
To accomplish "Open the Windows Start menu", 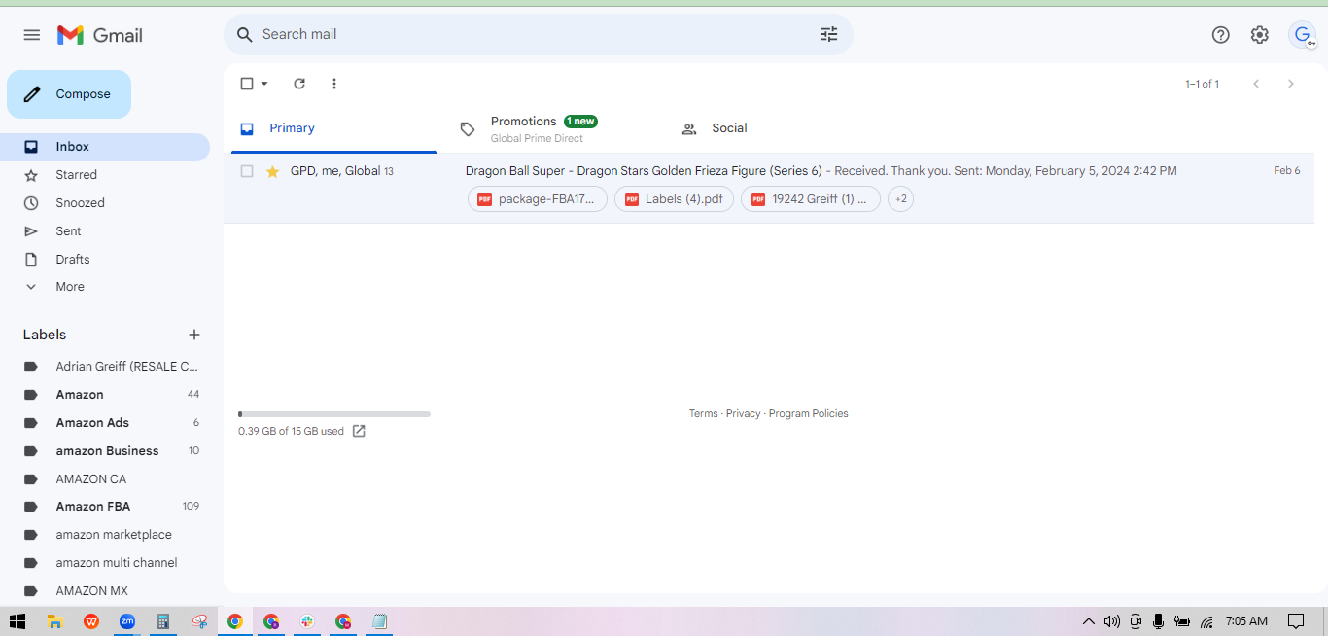I will (x=17, y=621).
